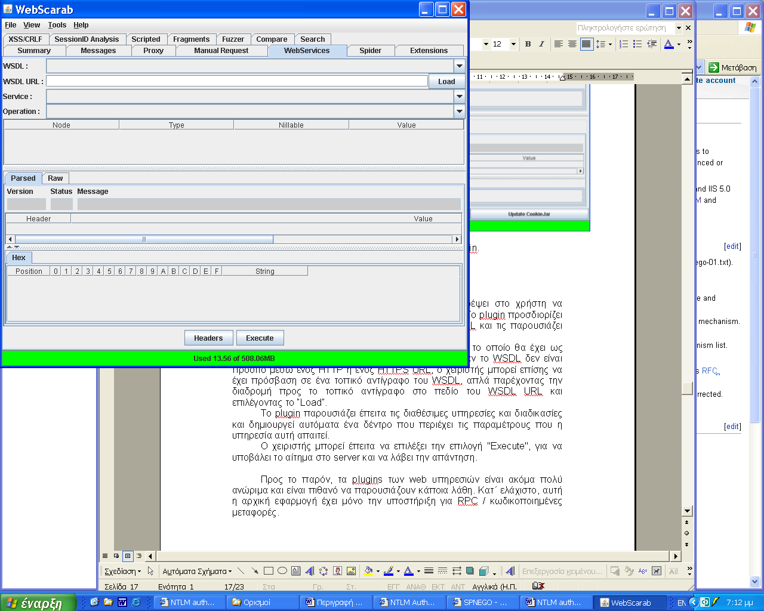This screenshot has height=611, width=764.
Task: Click the Load button in WebScarab
Action: pos(446,82)
